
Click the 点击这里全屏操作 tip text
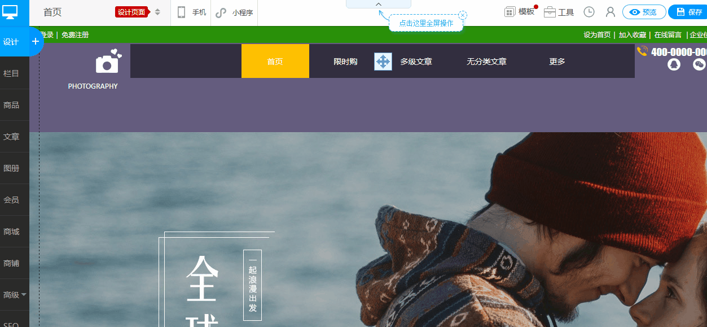[426, 24]
